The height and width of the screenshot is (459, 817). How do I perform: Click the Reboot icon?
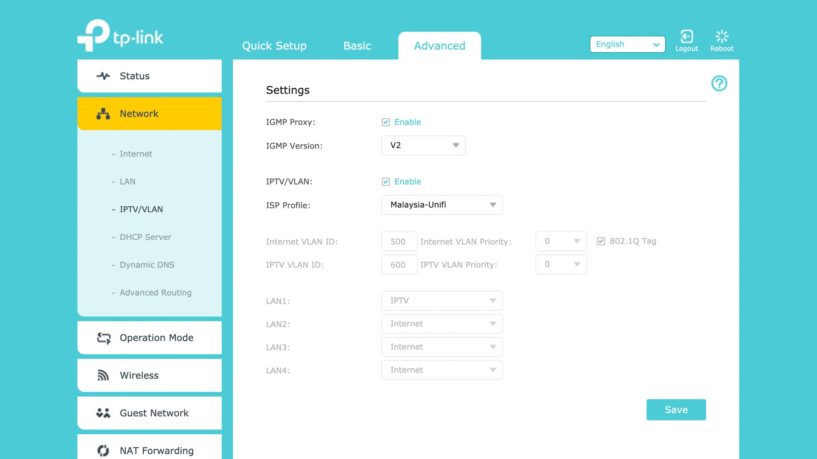point(722,36)
